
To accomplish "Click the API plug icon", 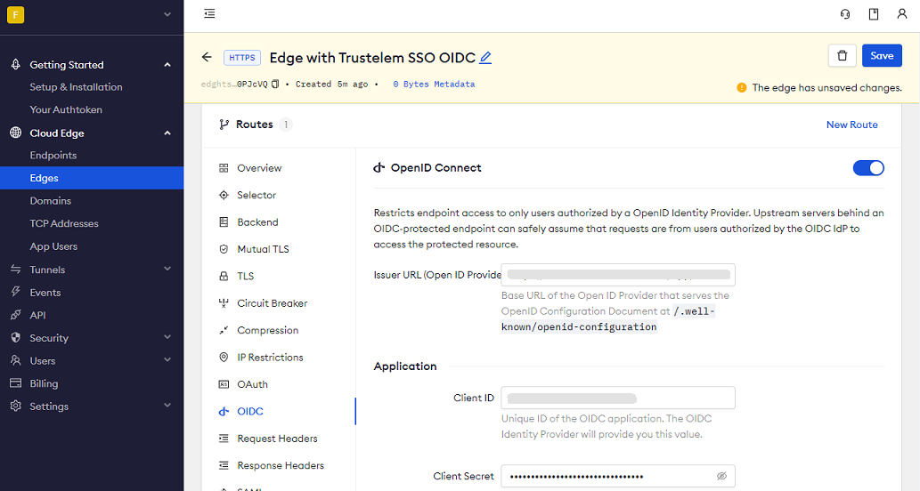I will pyautogui.click(x=16, y=315).
